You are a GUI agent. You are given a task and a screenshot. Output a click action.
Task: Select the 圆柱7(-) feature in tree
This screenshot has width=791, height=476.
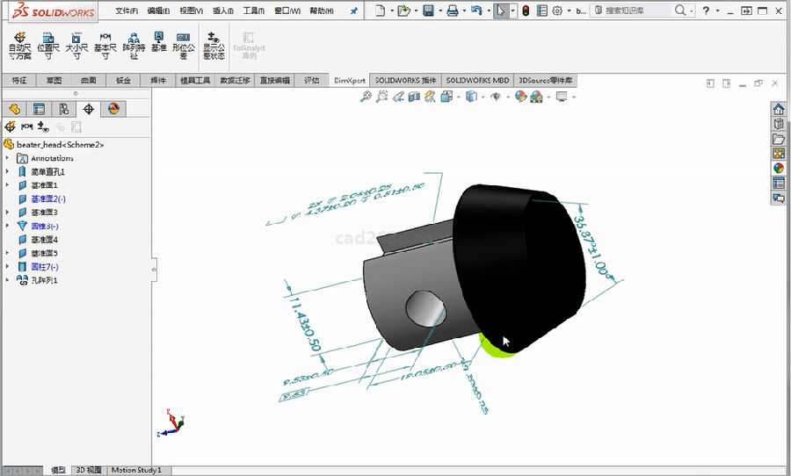click(44, 266)
